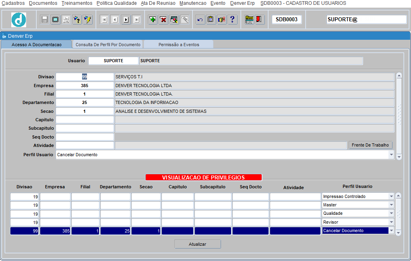Click the Departamento field with 25
The image size is (411, 261).
[85, 102]
